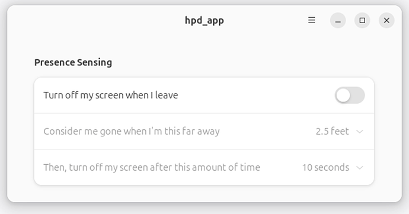
Task: Maximize the hpd_app window
Action: [362, 20]
